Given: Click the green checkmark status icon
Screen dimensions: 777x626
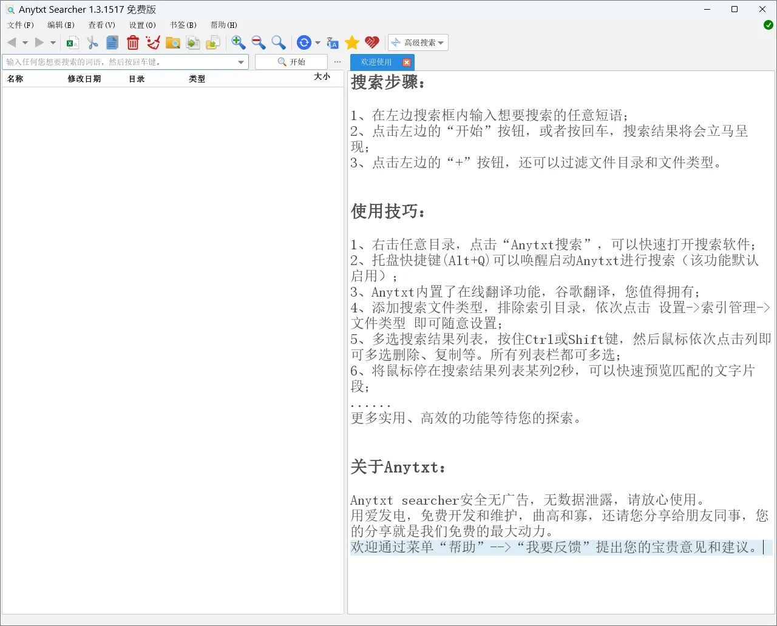Looking at the screenshot, I should 769,25.
